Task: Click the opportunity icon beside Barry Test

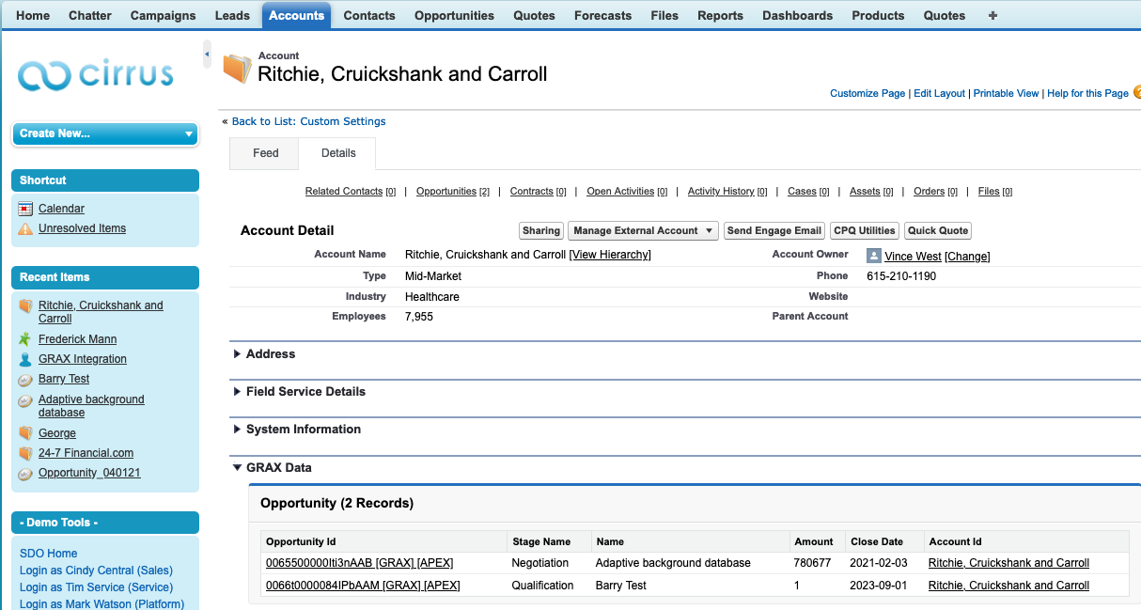Action: pos(25,380)
